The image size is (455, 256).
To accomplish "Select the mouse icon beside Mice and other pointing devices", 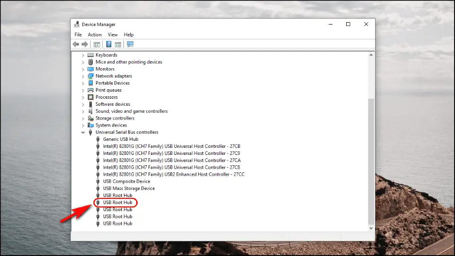I will pyautogui.click(x=90, y=62).
